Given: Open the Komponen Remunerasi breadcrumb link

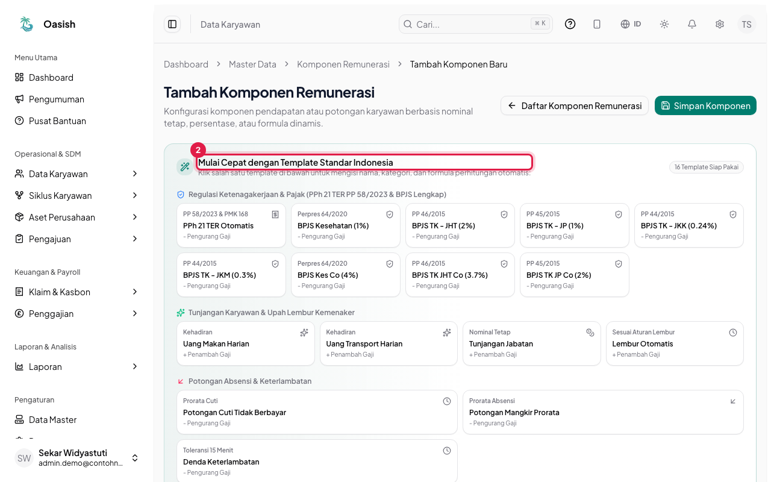Looking at the screenshot, I should [343, 64].
